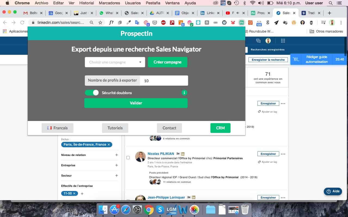Image resolution: width=348 pixels, height=217 pixels.
Task: Expand the Entreprise filter
Action: tap(117, 165)
